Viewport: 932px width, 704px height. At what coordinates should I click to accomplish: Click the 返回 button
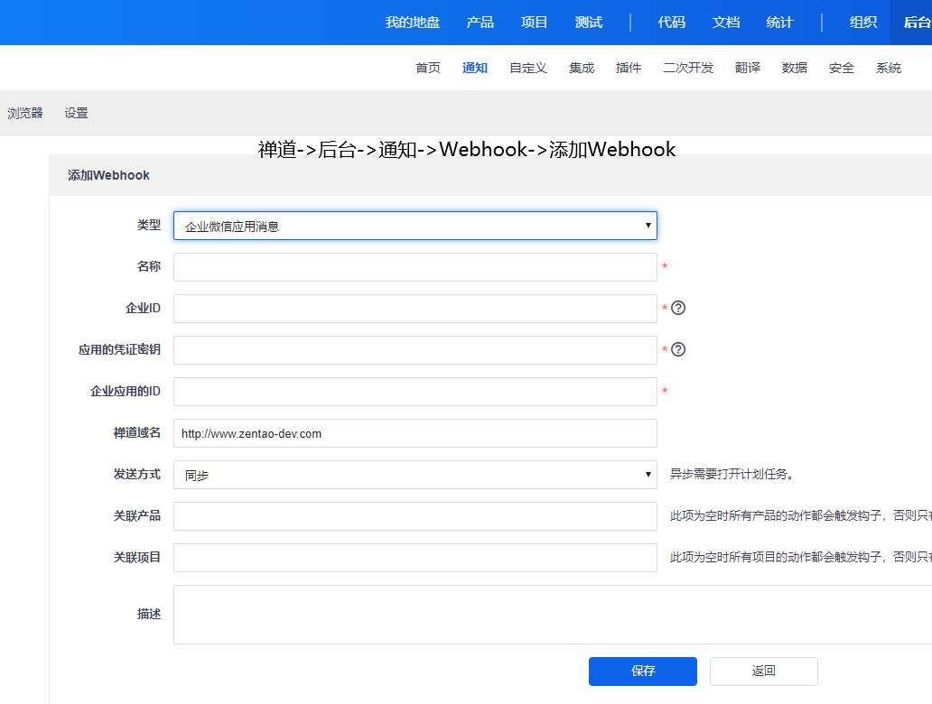(763, 671)
